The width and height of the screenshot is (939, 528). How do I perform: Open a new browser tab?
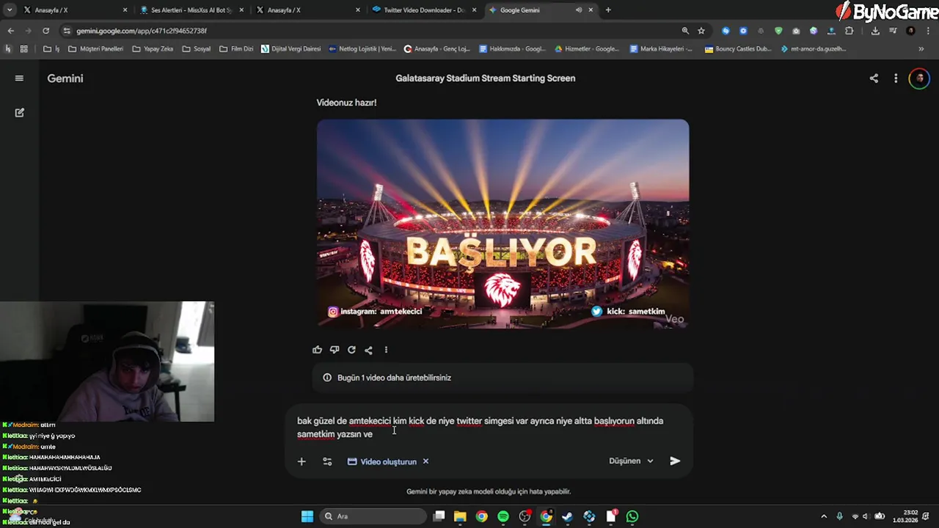(608, 10)
